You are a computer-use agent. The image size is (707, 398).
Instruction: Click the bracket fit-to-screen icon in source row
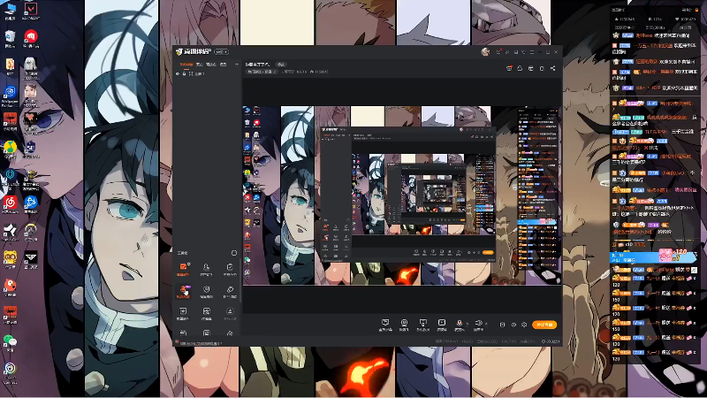point(191,73)
